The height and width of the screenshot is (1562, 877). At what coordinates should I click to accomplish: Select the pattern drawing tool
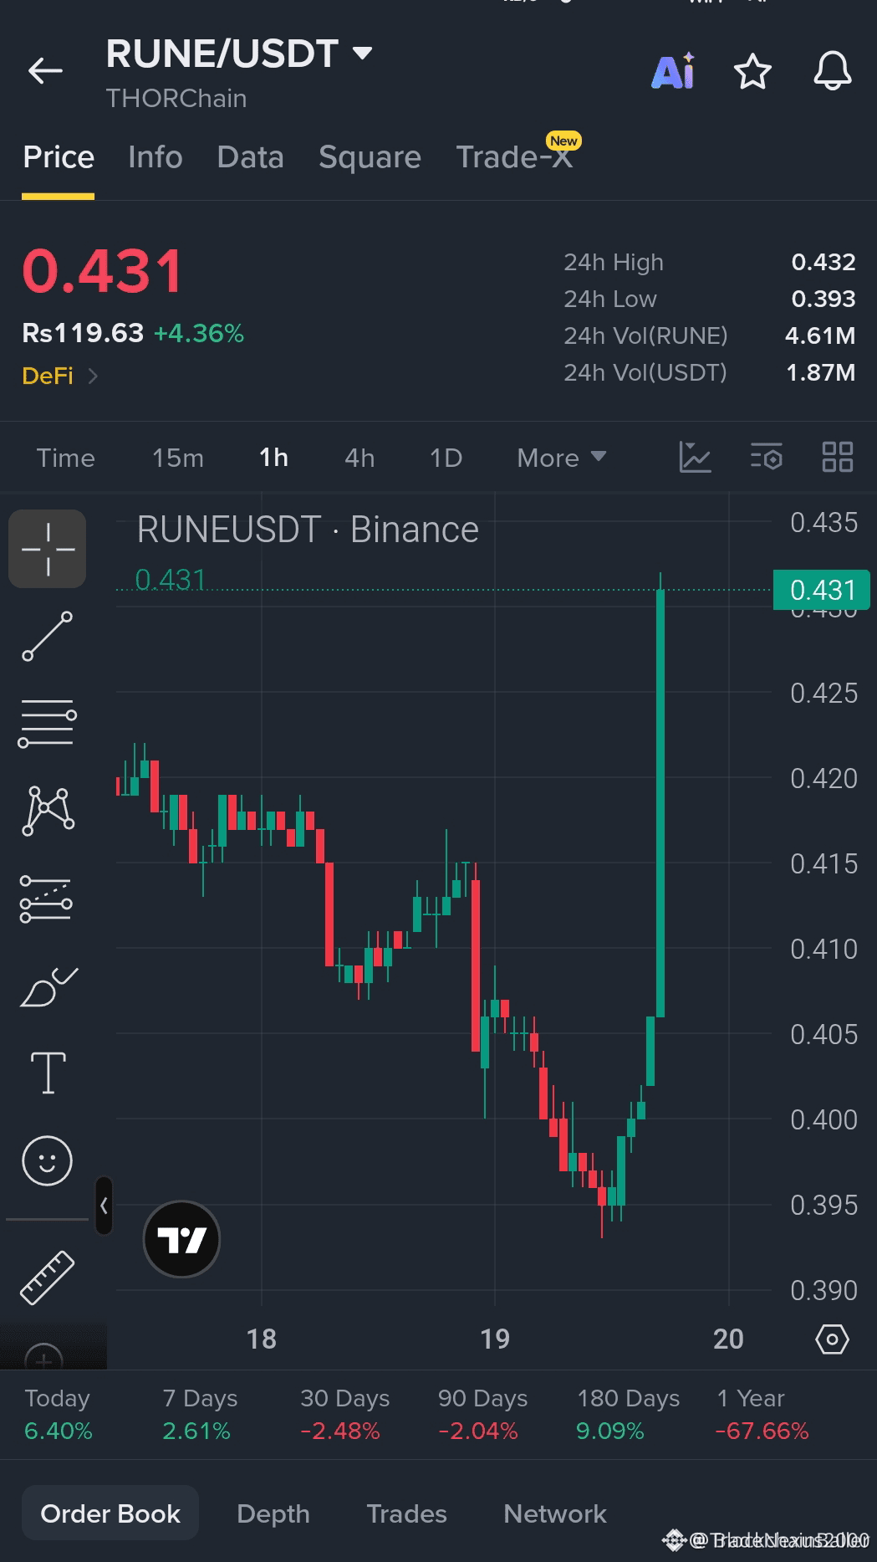point(48,810)
